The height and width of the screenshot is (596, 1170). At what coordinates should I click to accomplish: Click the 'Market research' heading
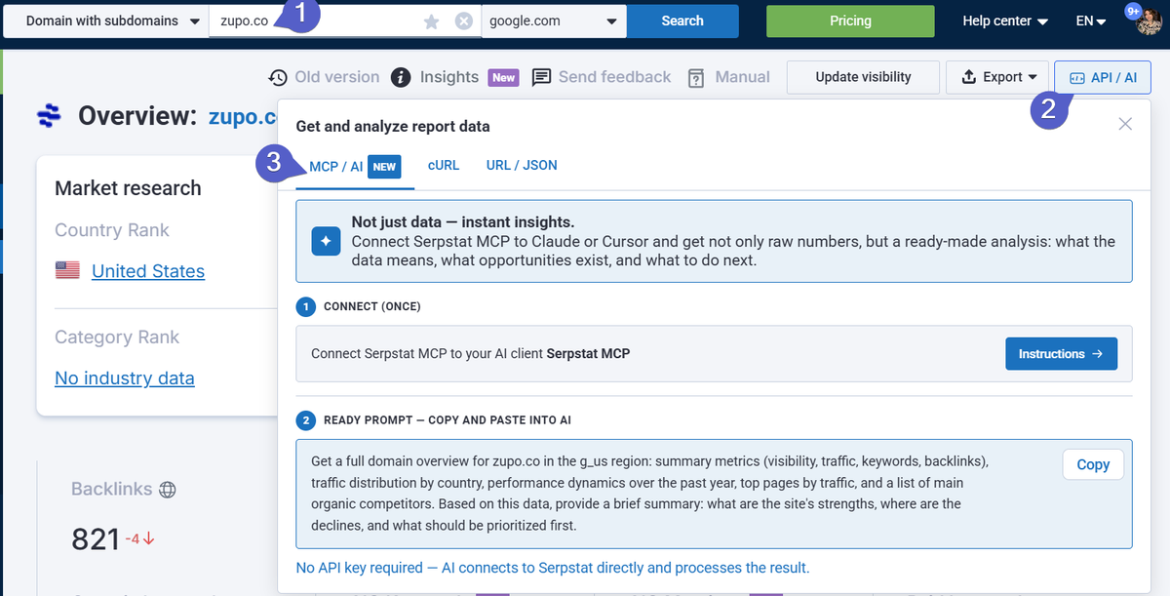(128, 188)
